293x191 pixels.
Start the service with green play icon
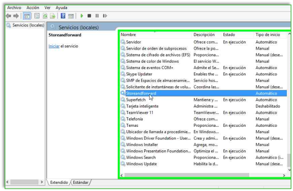(x=82, y=16)
